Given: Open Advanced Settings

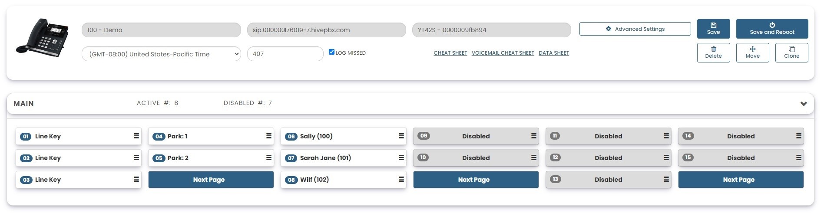Looking at the screenshot, I should click(x=635, y=29).
